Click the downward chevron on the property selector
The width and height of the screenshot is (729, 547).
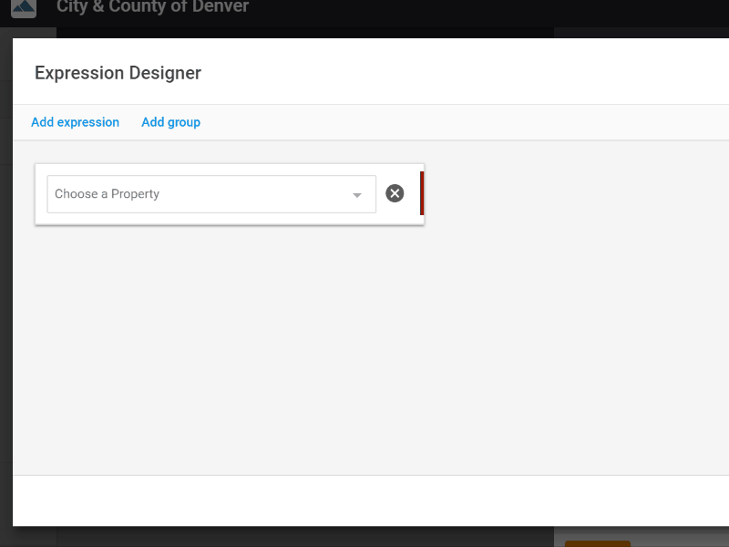click(357, 194)
